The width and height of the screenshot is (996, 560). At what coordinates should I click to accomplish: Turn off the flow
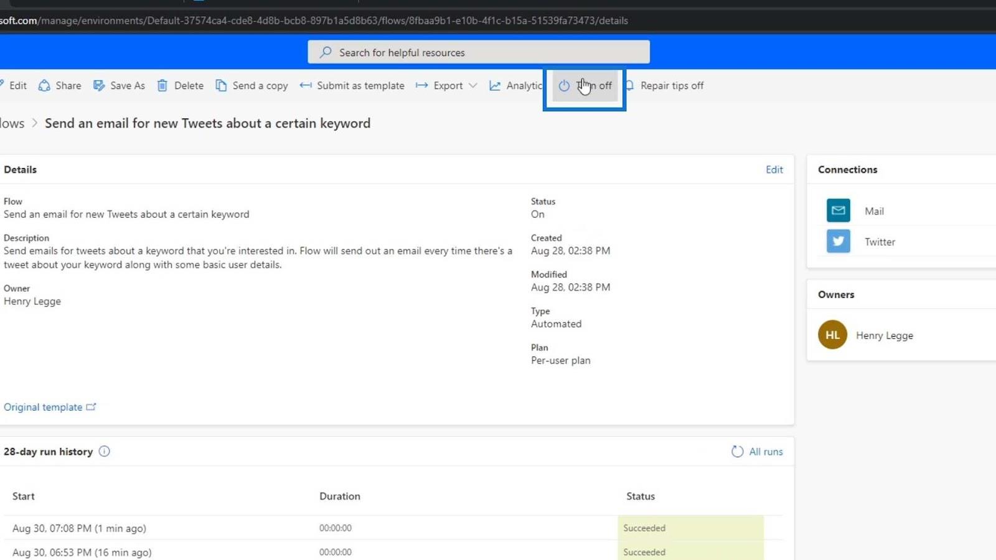point(585,86)
